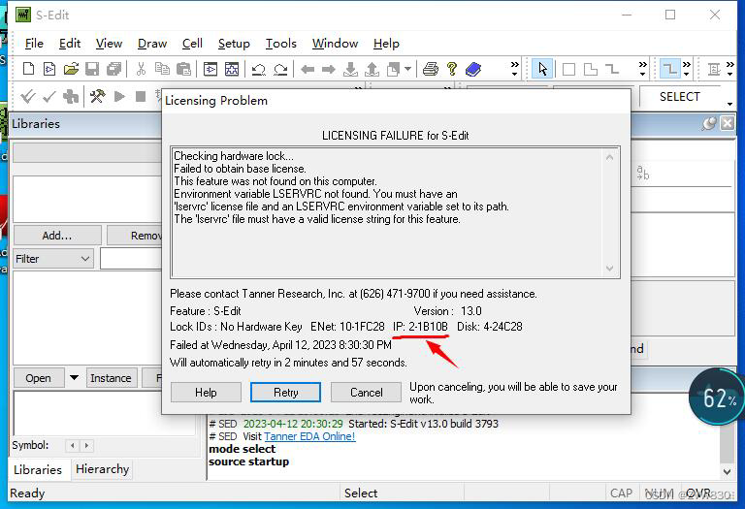This screenshot has width=745, height=509.
Task: Click the Cut scissors icon
Action: 141,69
